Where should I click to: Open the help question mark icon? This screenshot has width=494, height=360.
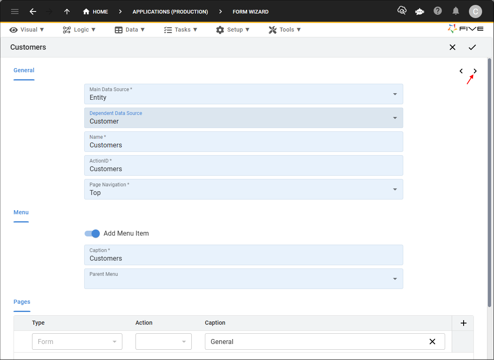[x=438, y=11]
